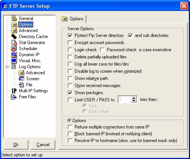Viewport: 190px width, 159px height.
Task: Increase the USER / PASS tries value
Action: click(134, 98)
